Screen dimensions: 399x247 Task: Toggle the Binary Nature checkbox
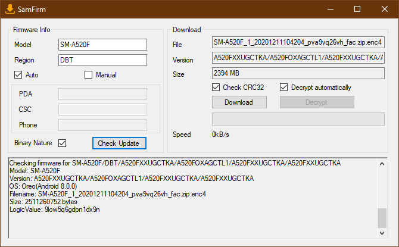pyautogui.click(x=63, y=143)
